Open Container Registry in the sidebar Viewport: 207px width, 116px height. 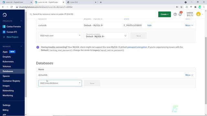click(x=11, y=81)
